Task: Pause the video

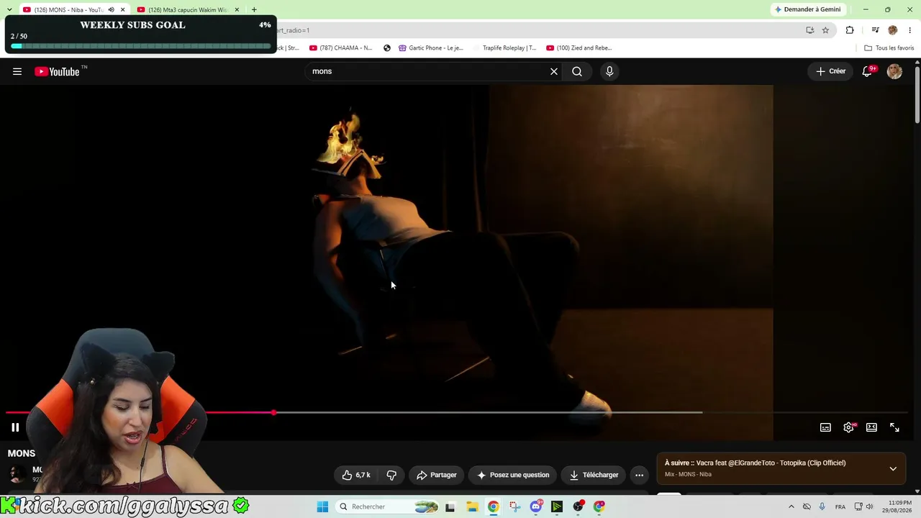Action: coord(15,427)
